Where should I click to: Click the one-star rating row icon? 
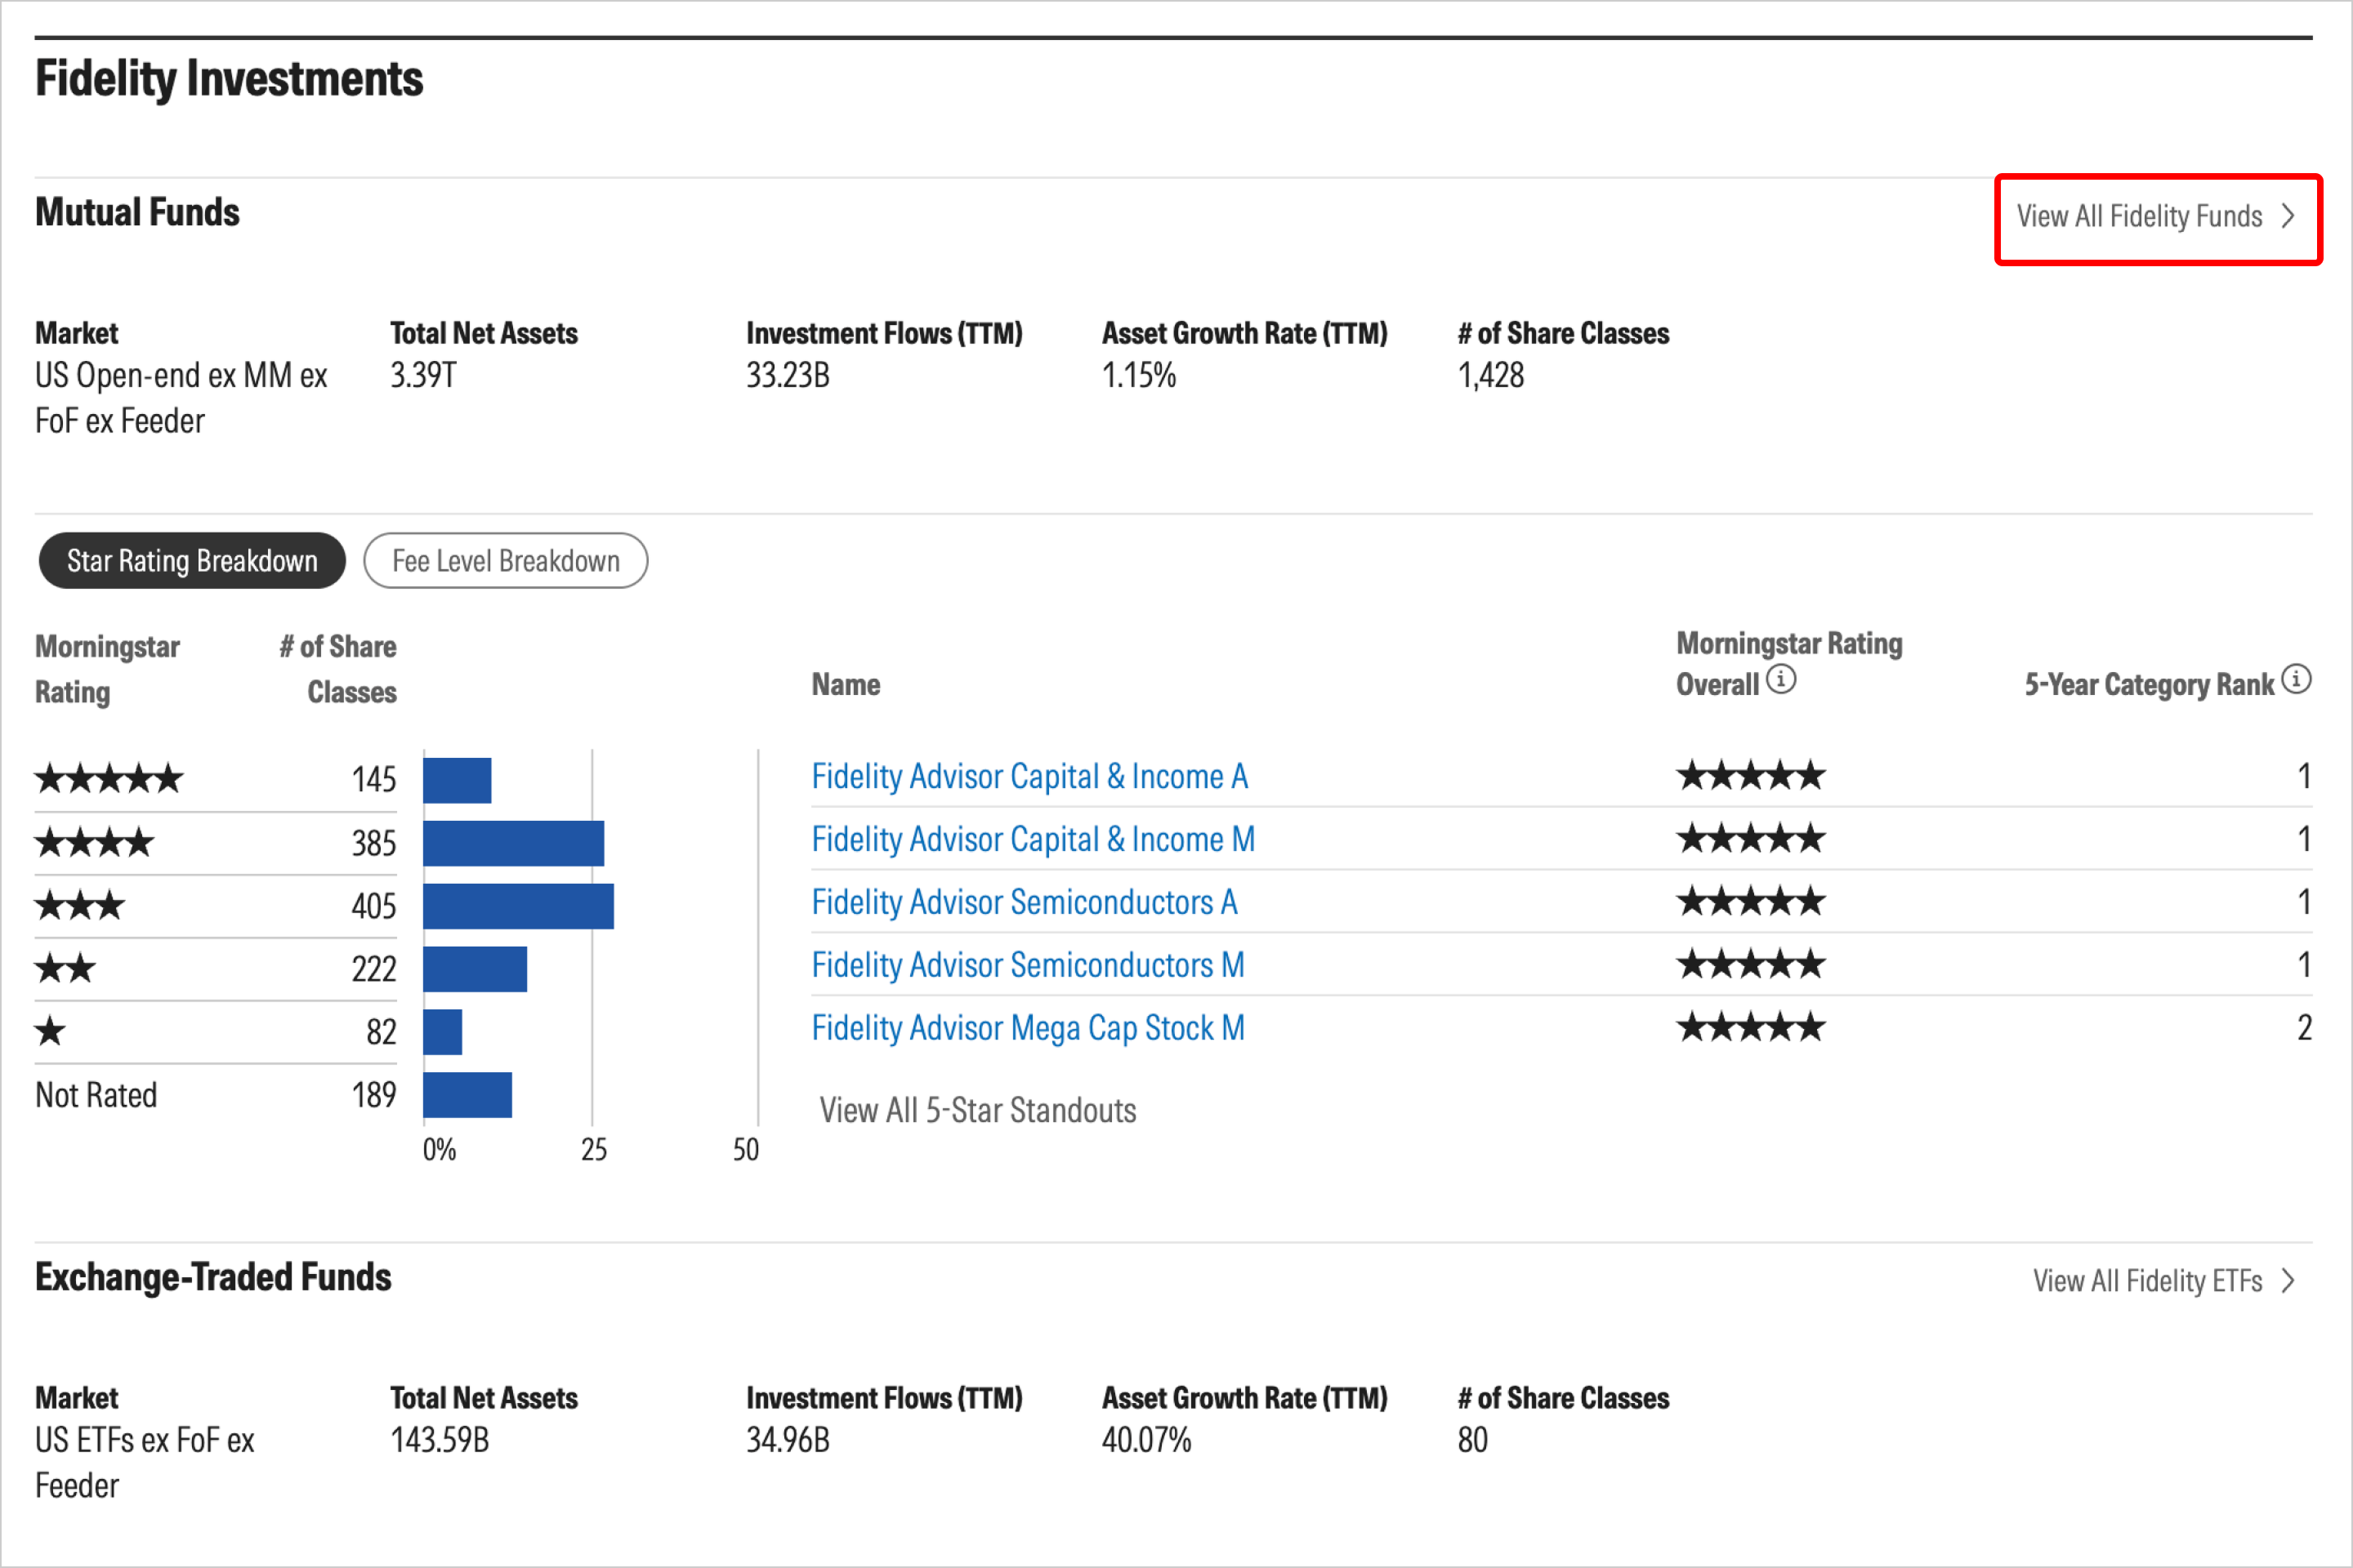tap(50, 1032)
